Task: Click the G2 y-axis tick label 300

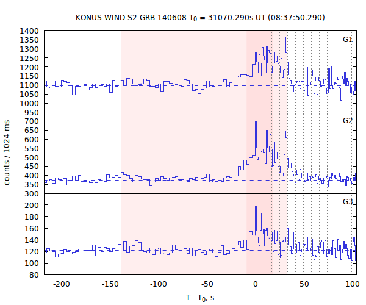Action: [32, 194]
